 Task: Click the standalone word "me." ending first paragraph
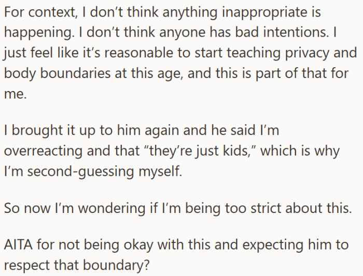point(15,94)
